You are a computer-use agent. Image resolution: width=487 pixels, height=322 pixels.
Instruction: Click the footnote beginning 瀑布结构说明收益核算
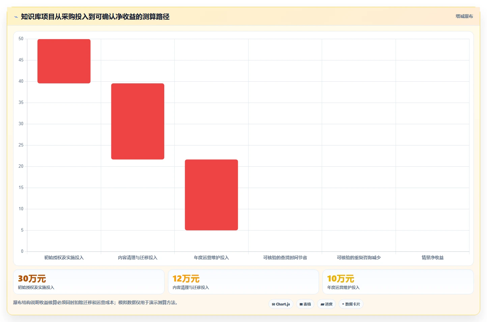click(95, 302)
